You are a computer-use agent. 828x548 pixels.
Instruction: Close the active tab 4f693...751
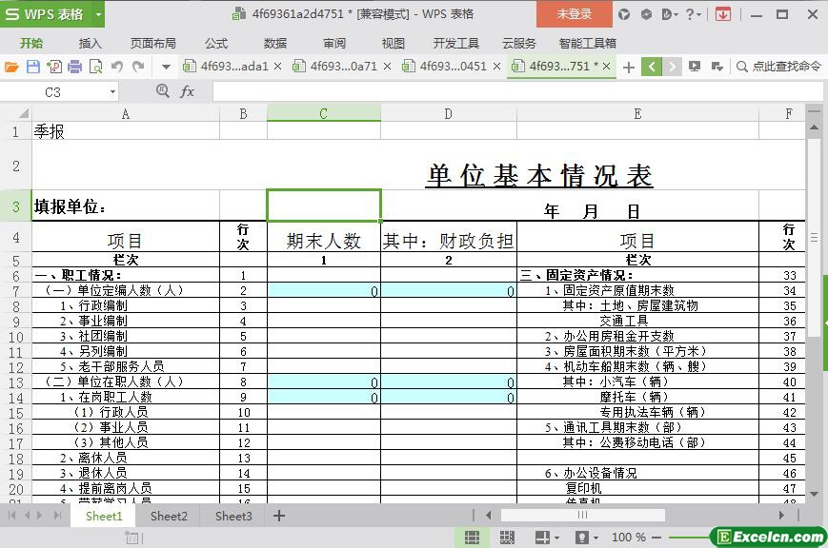(606, 67)
